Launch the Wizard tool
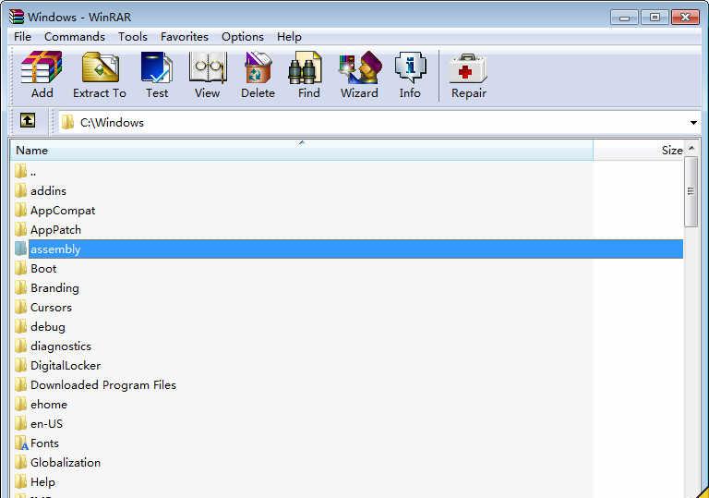This screenshot has width=709, height=498. pos(360,68)
